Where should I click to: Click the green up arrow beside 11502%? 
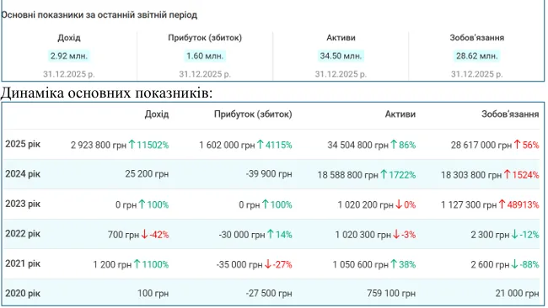(132, 145)
